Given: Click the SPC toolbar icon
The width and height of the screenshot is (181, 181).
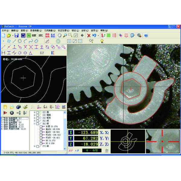Looking at the screenshot, I should pos(41,36).
